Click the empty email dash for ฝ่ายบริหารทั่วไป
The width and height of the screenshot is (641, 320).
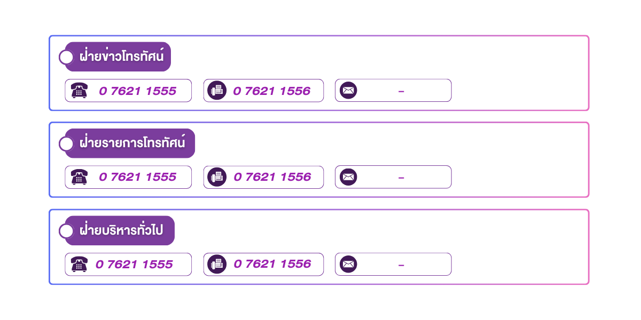401,265
